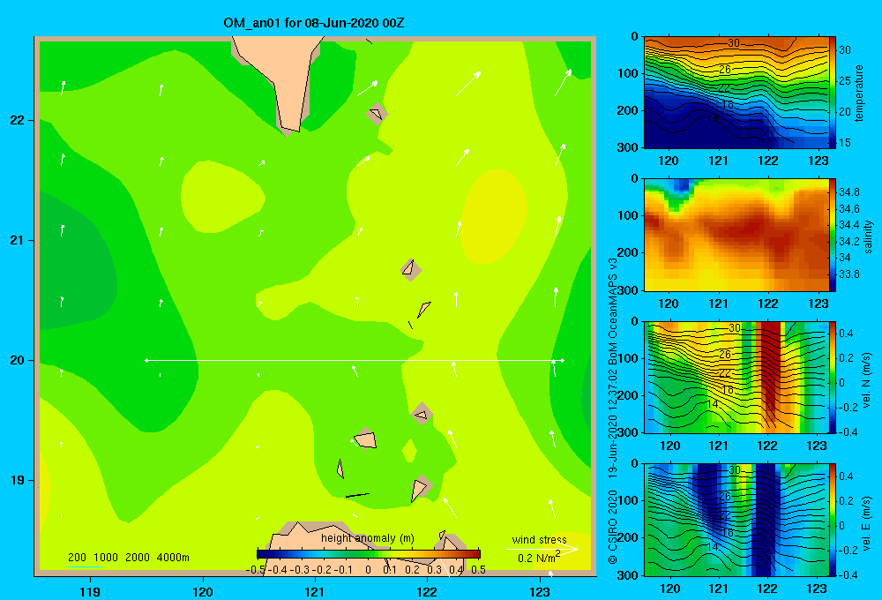Click the height anomaly colorbar

click(369, 554)
